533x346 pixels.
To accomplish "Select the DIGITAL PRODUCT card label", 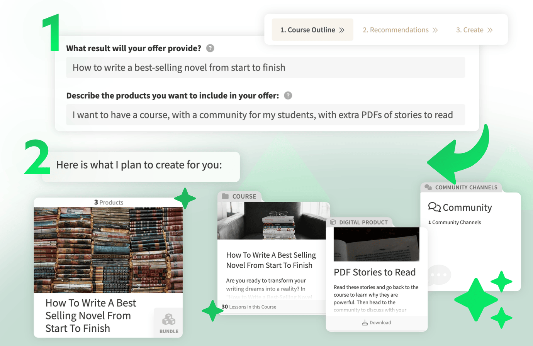I will pos(363,223).
